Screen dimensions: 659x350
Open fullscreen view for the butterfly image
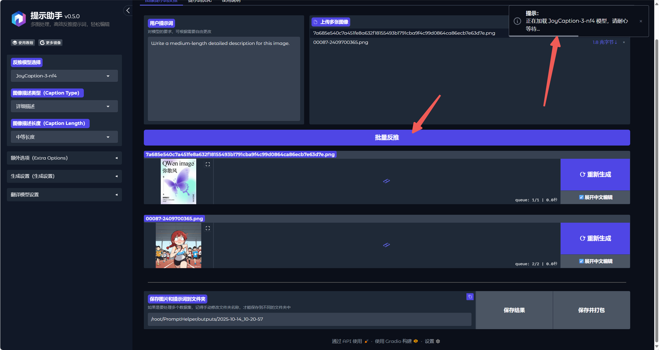(208, 164)
